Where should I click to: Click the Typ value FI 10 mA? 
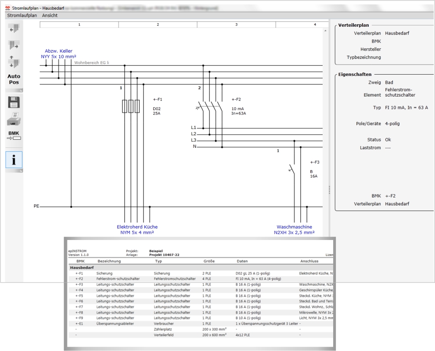click(x=406, y=107)
